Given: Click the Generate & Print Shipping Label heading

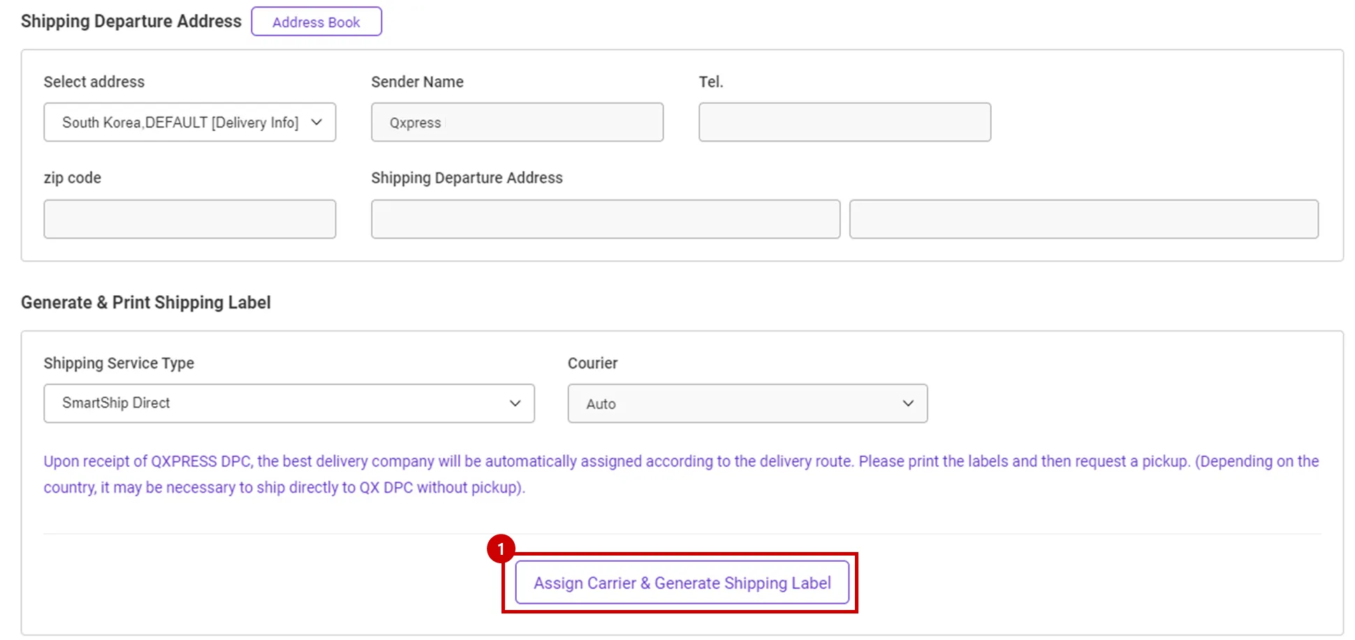Looking at the screenshot, I should pos(145,302).
